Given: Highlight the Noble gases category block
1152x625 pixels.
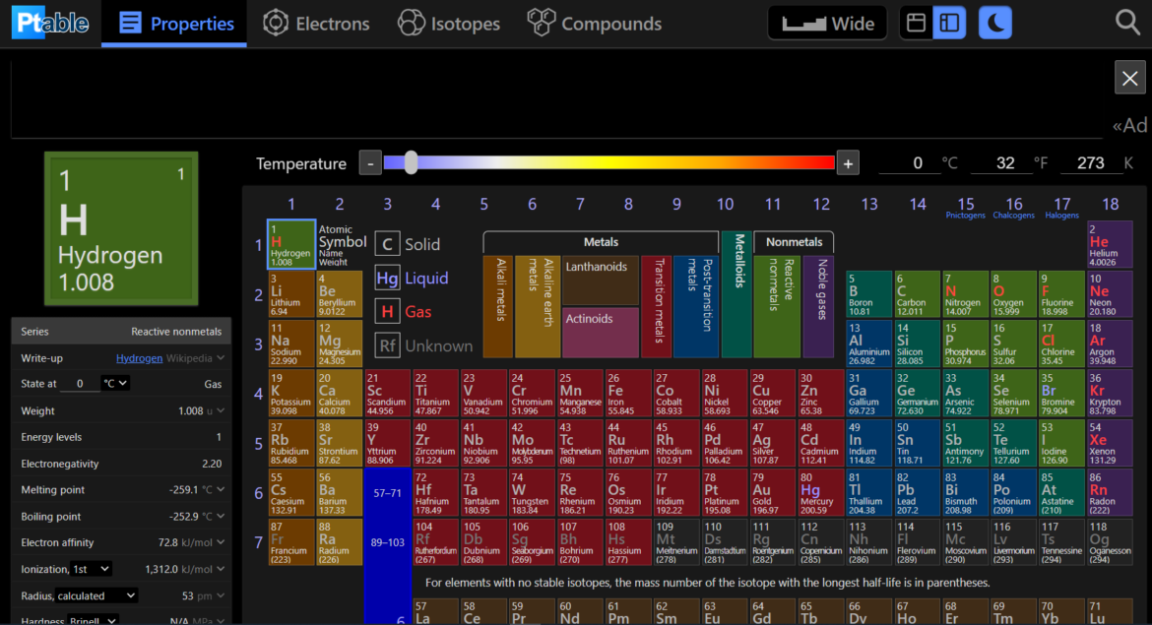Looking at the screenshot, I should click(x=818, y=305).
